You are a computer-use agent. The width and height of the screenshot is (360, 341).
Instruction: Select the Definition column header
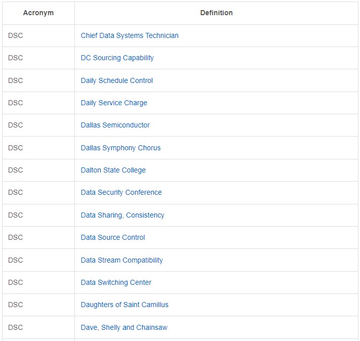216,13
